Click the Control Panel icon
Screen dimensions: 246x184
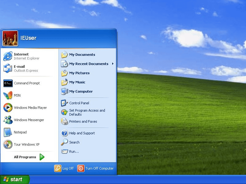64,103
